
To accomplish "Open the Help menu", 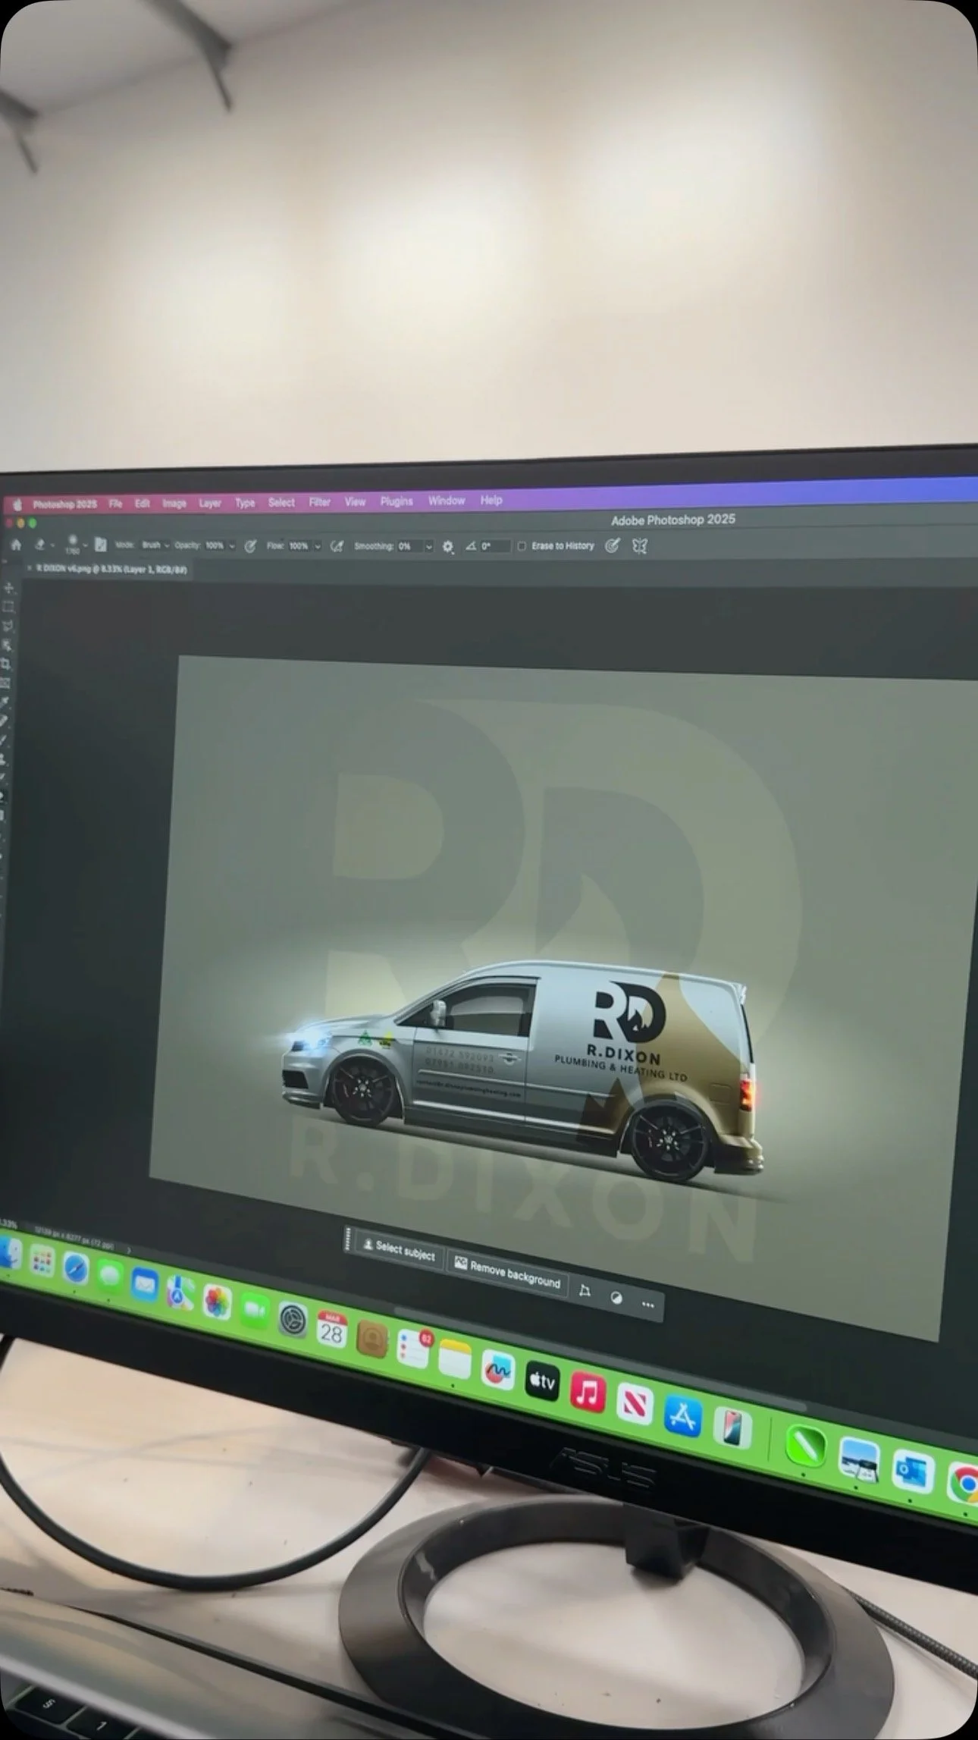I will [491, 500].
